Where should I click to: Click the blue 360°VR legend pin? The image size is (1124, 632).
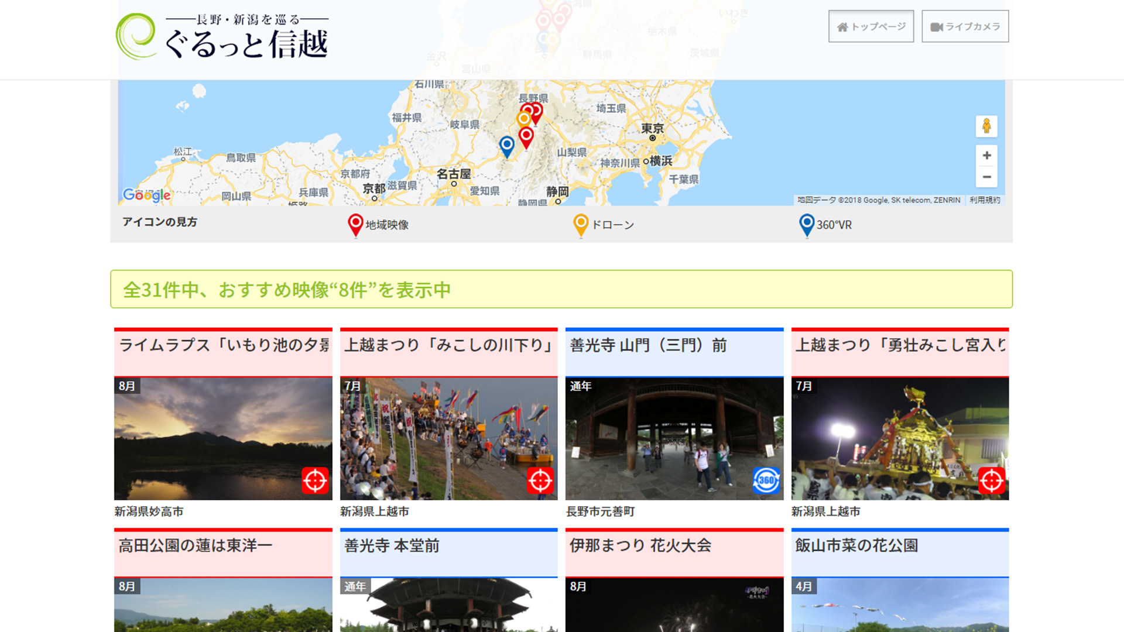807,225
